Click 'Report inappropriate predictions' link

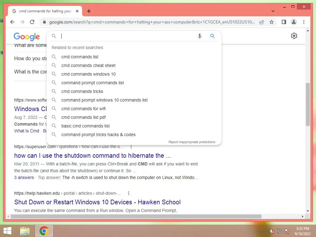click(192, 142)
